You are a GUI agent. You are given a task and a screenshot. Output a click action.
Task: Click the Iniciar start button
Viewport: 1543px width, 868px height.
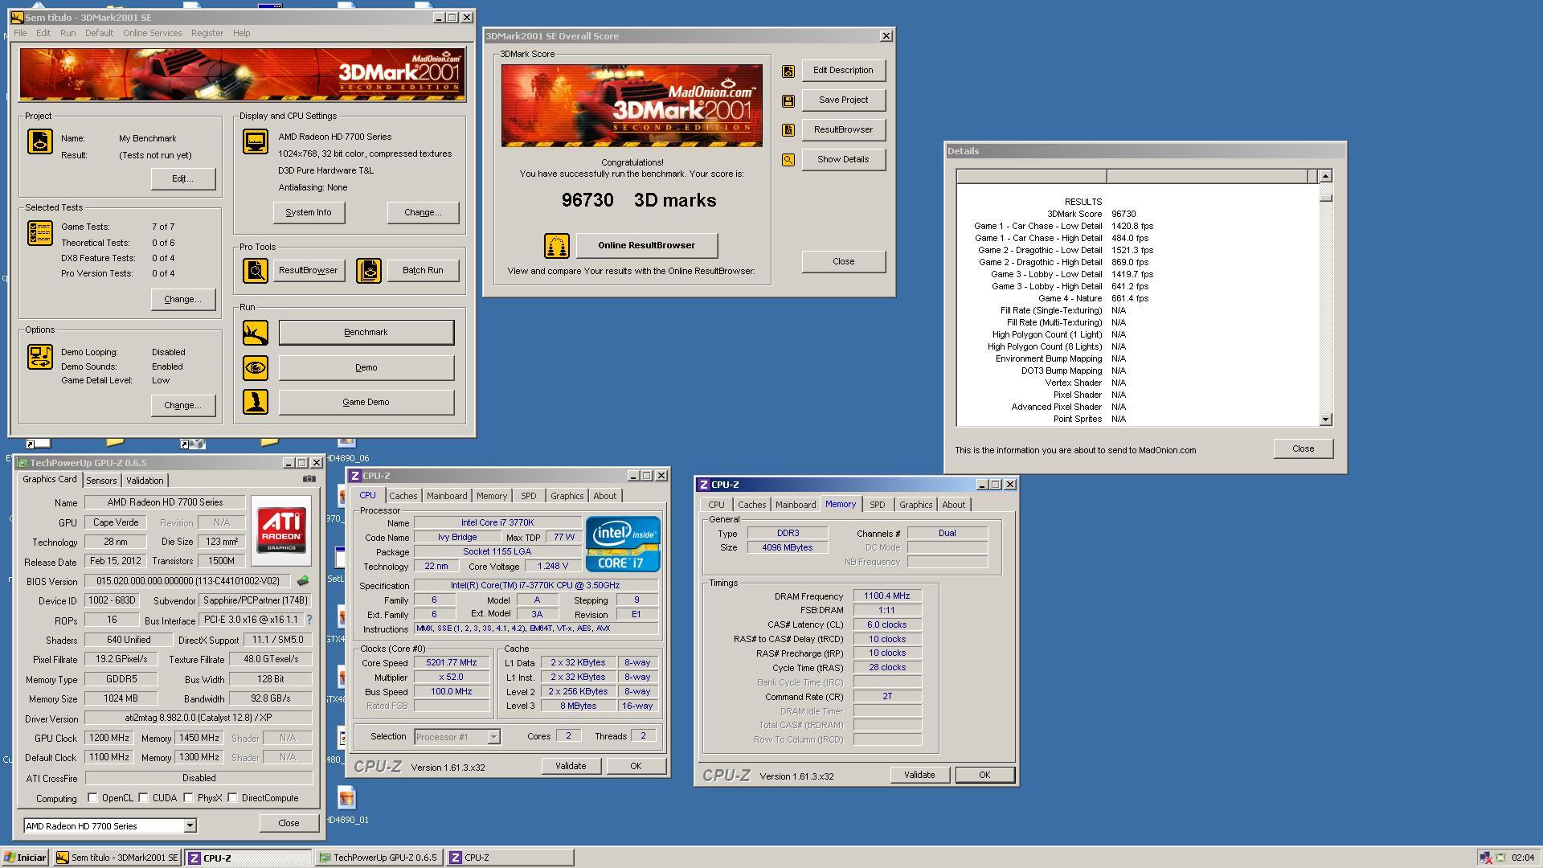point(25,858)
